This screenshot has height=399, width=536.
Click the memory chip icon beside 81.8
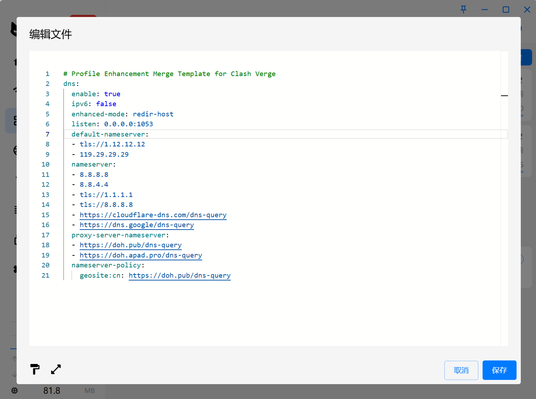(15, 391)
